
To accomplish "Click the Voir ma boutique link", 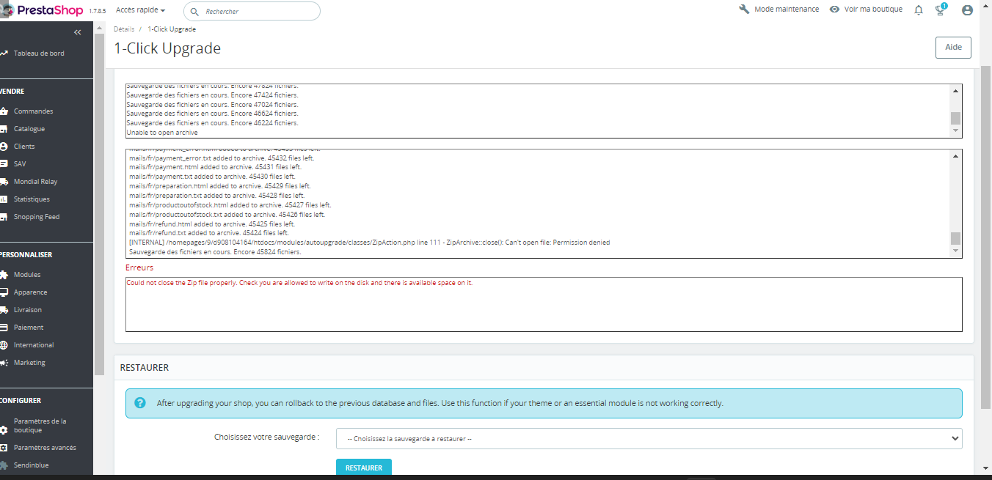I will click(873, 10).
